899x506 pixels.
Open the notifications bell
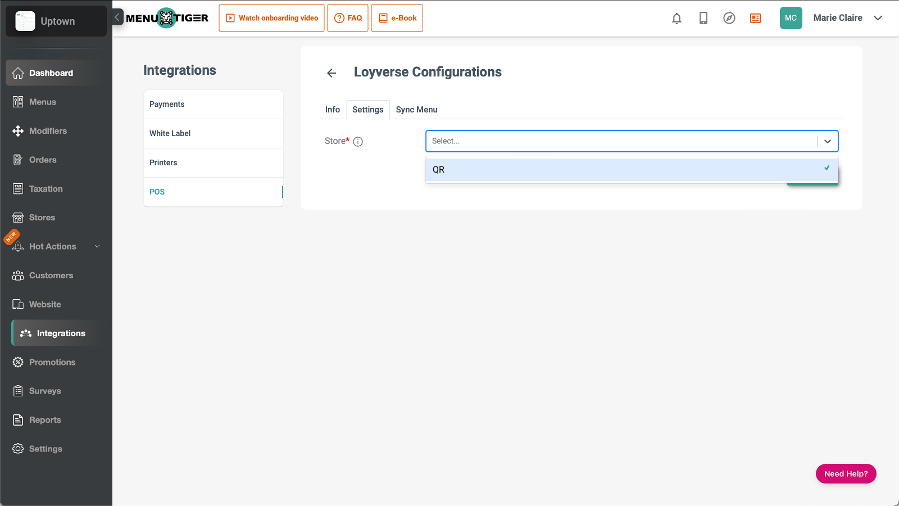[677, 18]
